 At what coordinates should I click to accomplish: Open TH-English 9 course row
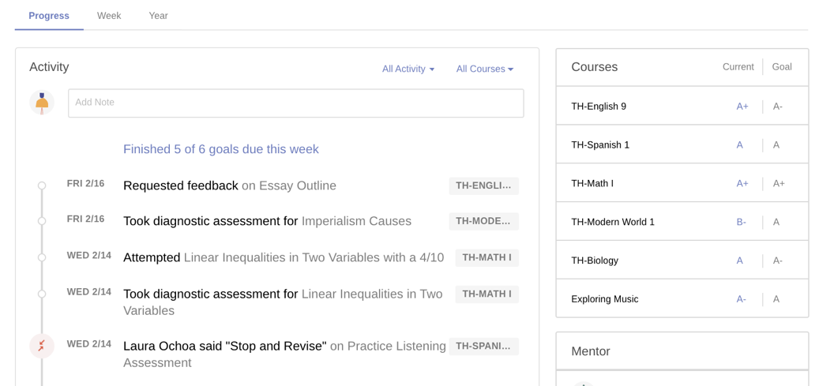point(682,106)
